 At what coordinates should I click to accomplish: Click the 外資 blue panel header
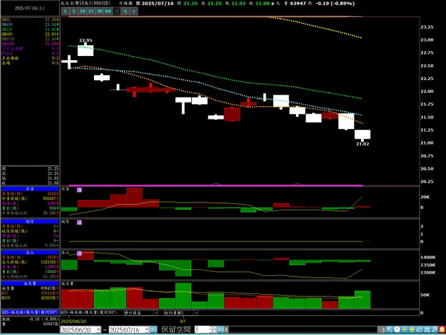point(30,189)
